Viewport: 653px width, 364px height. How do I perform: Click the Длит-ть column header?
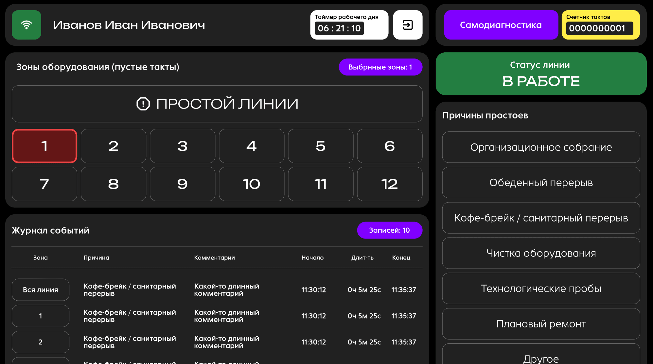[x=362, y=258]
